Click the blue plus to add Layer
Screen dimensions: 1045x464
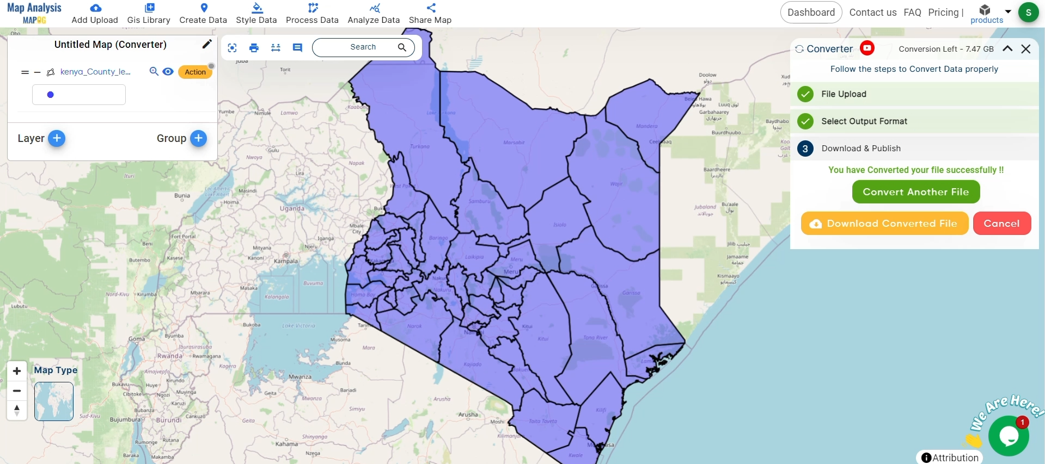(x=57, y=138)
